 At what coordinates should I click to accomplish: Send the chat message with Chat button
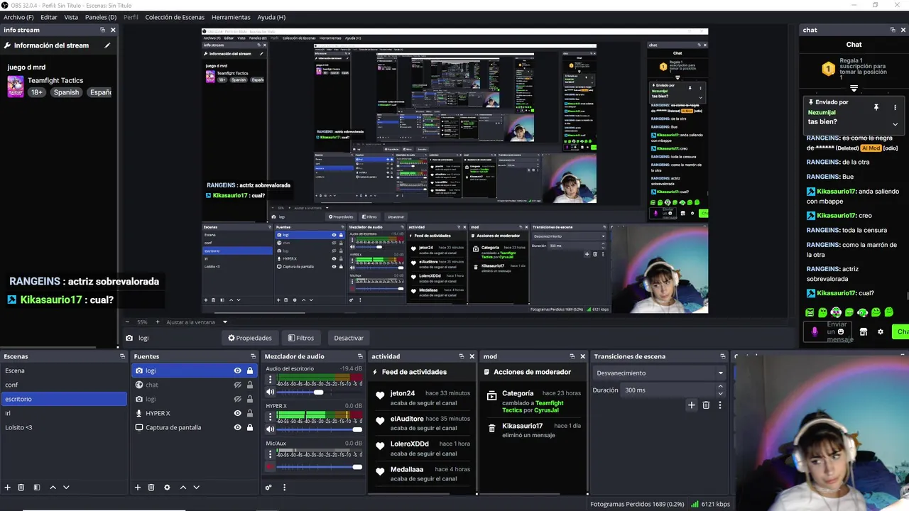pos(900,331)
